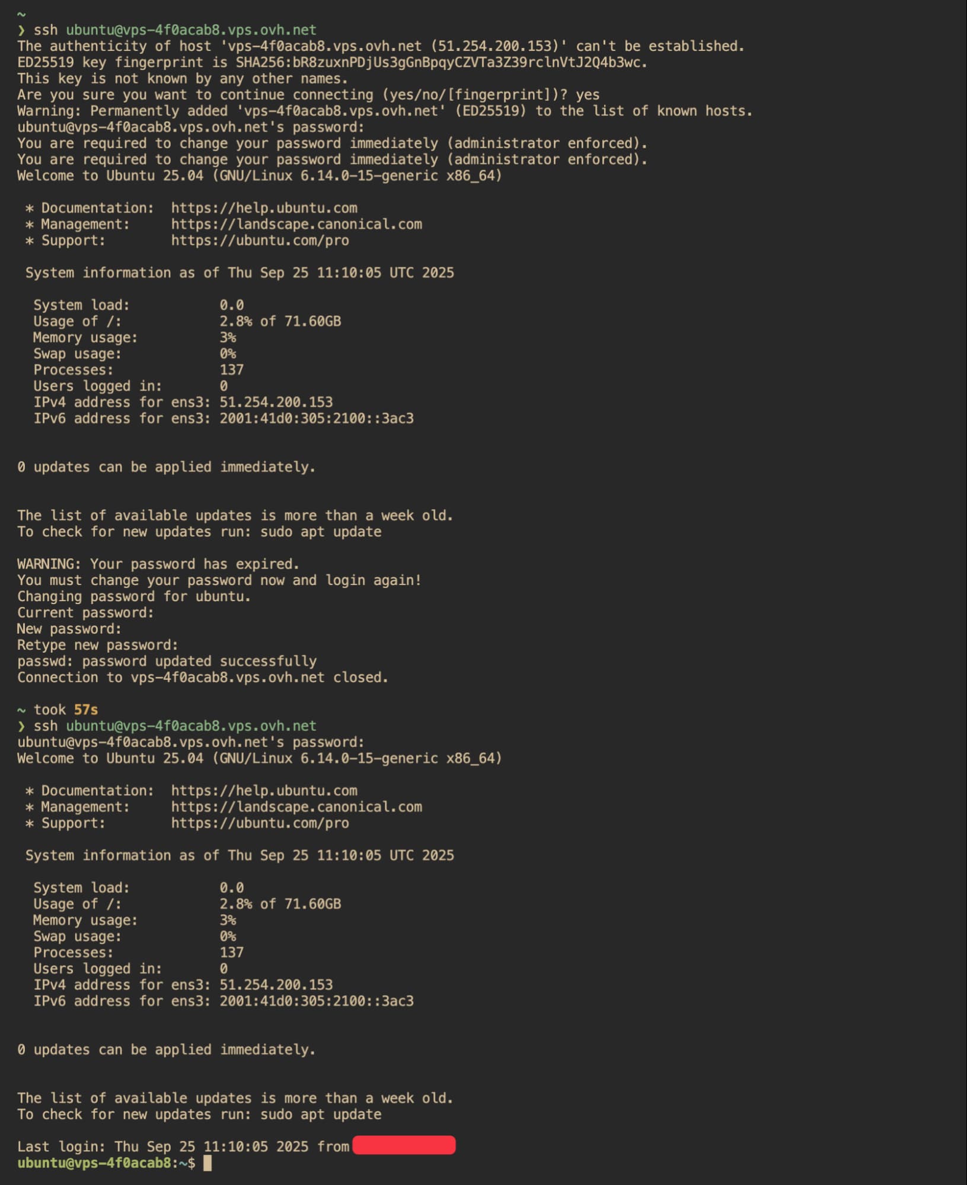Click the typed 'yes' fingerprint confirmation answer
Viewport: 967px width, 1185px height.
tap(588, 95)
